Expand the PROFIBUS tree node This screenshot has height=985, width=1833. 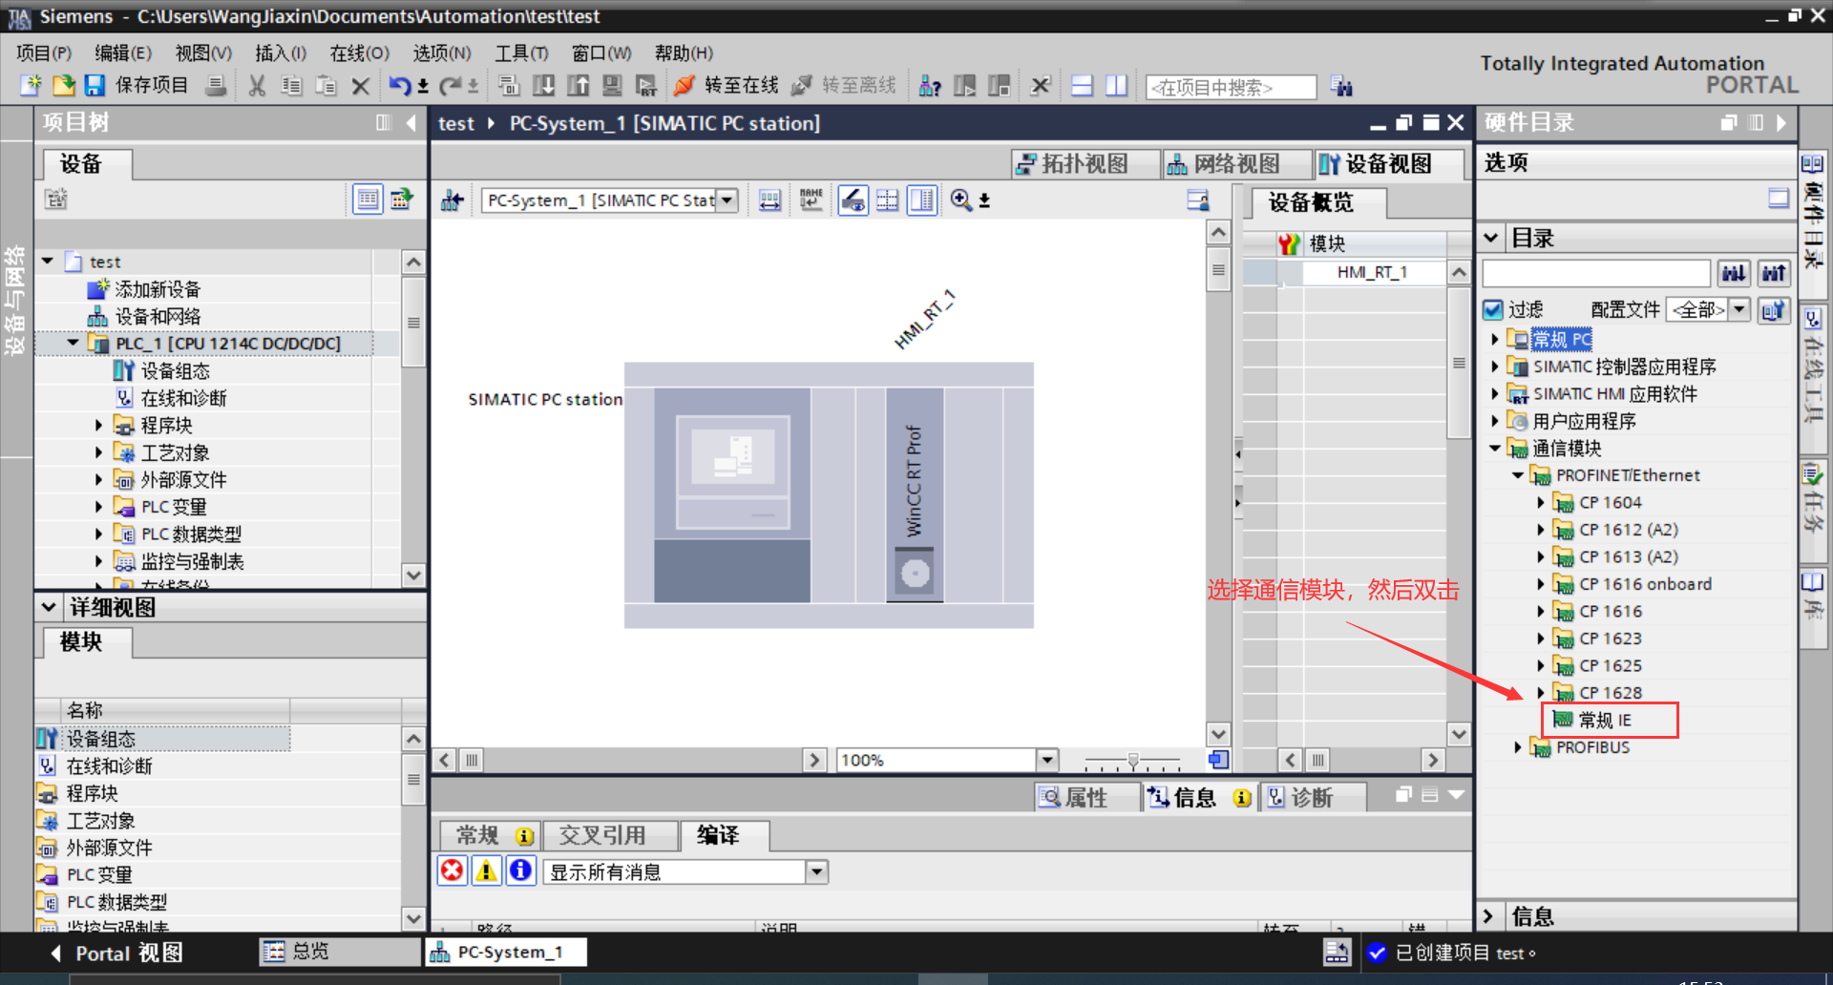tap(1519, 747)
